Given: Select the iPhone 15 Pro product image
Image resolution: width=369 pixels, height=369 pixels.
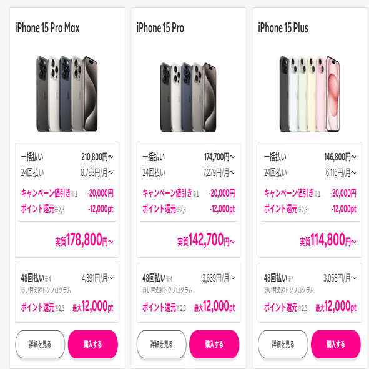Looking at the screenshot, I should point(189,97).
